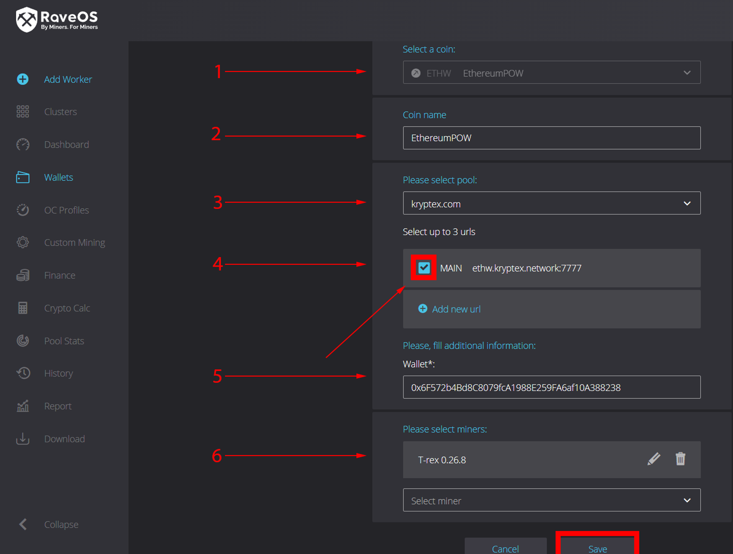Open the Finance section

point(60,275)
